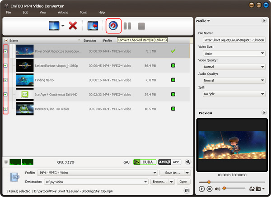Mute the preview speaker icon
This screenshot has width=271, height=197.
point(217,189)
